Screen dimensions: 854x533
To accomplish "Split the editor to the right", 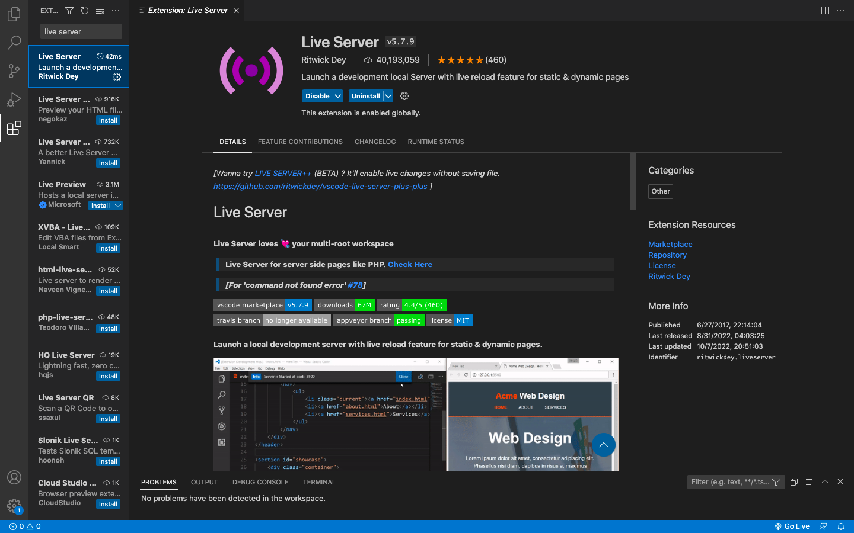I will [825, 11].
